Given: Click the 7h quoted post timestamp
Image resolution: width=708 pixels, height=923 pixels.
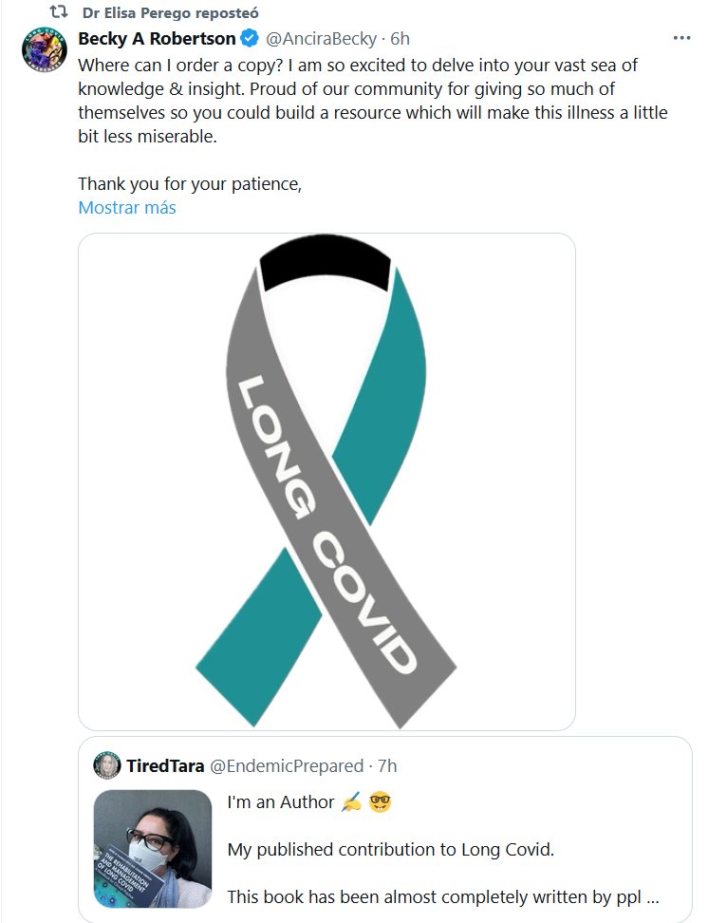Looking at the screenshot, I should point(386,765).
